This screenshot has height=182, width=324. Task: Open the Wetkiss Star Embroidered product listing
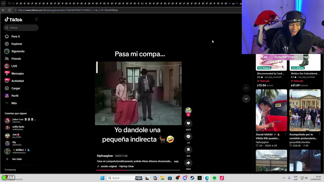pyautogui.click(x=305, y=74)
